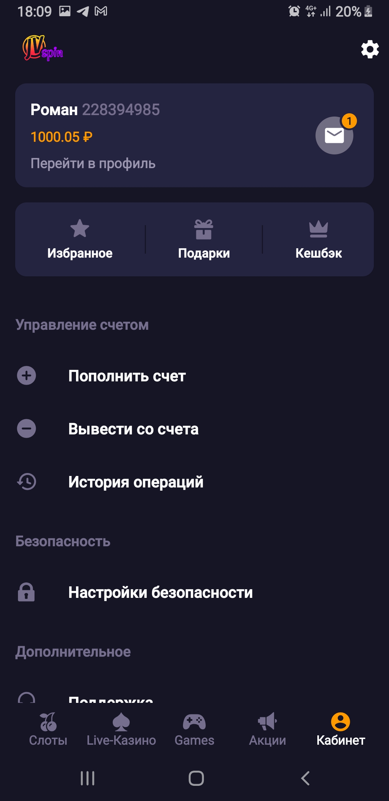
Task: Select Вывести со счета option
Action: pos(133,429)
